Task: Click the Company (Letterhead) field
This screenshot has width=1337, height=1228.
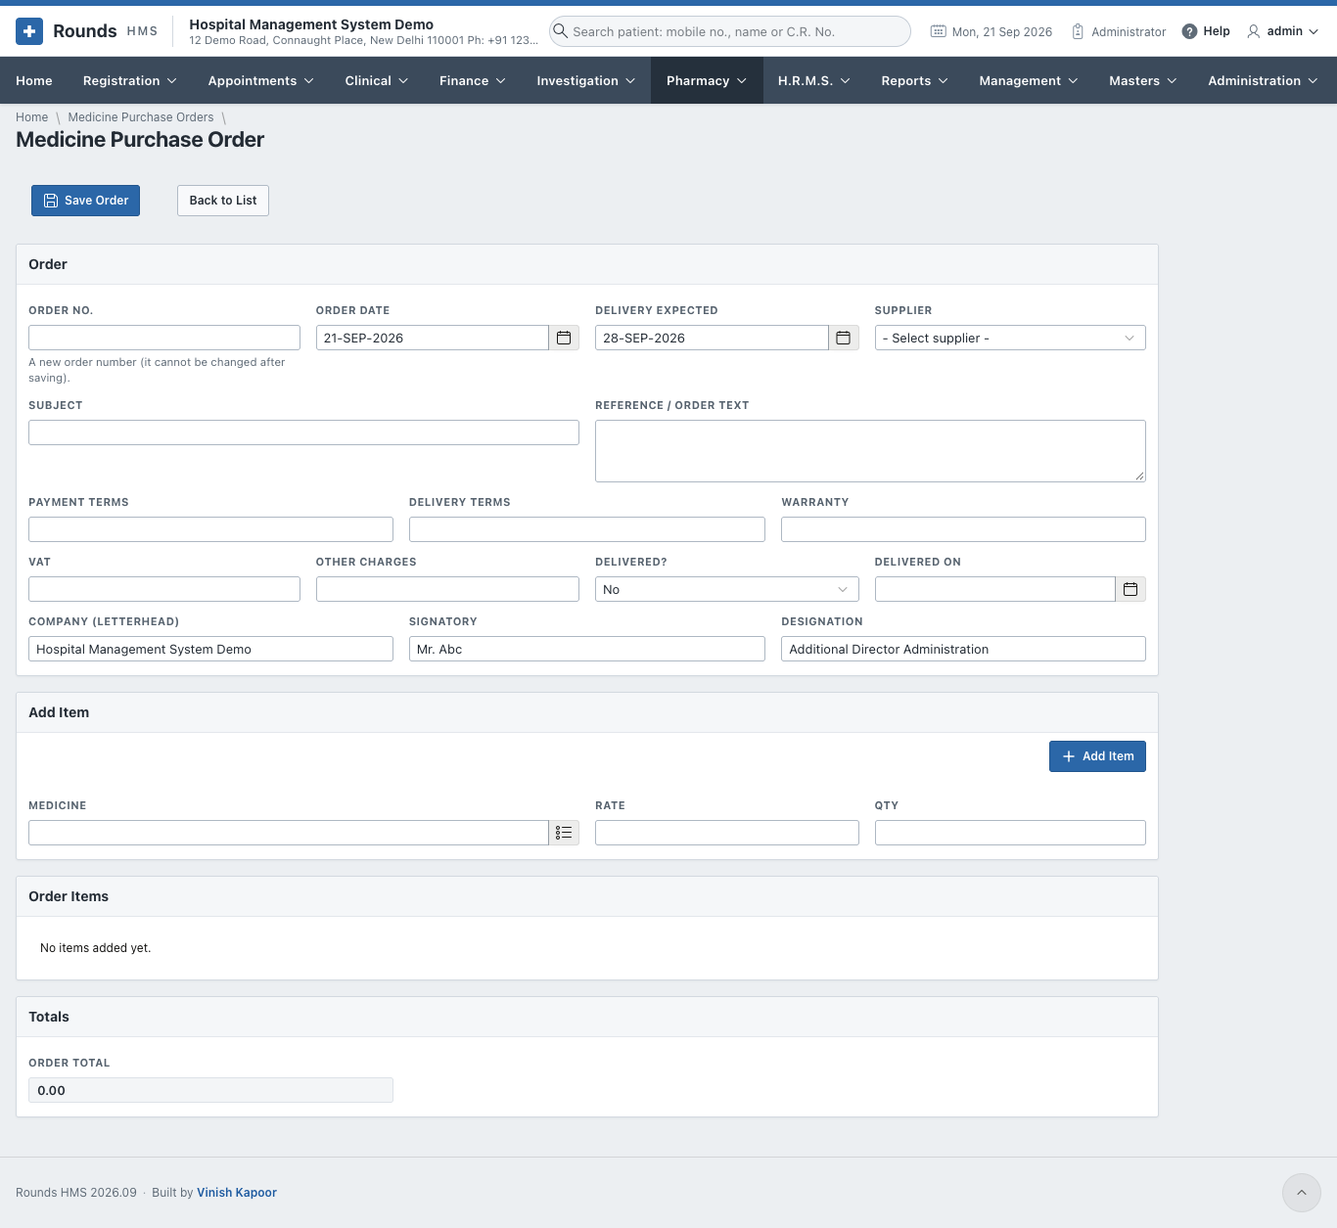Action: [x=210, y=649]
